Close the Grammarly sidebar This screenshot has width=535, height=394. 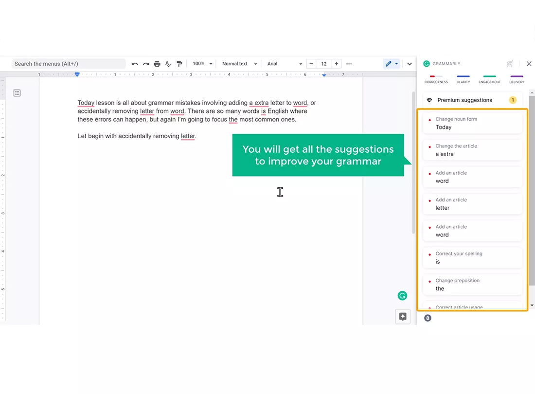[529, 64]
